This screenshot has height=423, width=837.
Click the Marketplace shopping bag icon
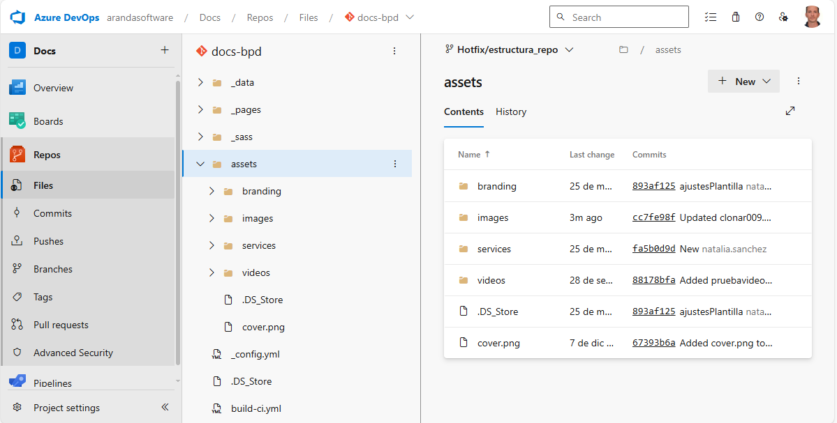(735, 17)
